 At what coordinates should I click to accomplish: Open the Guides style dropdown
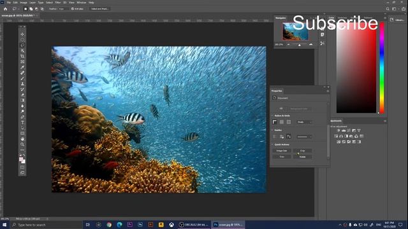click(x=304, y=137)
